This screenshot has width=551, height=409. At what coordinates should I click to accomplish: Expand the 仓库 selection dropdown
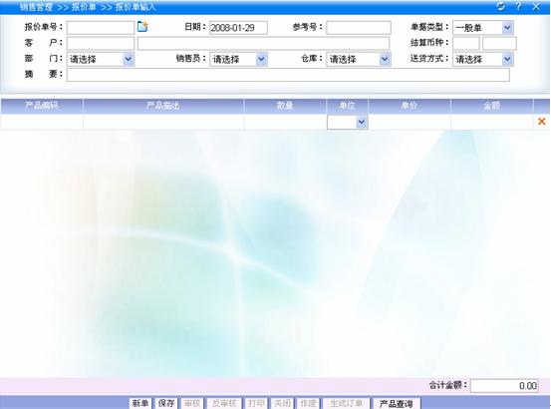359,59
